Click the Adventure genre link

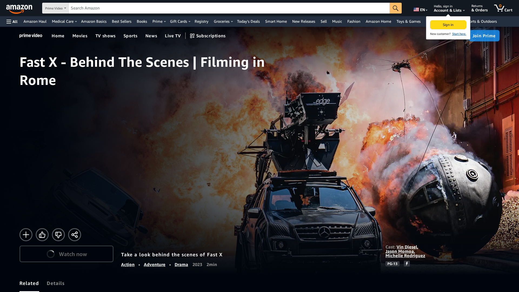coord(154,264)
